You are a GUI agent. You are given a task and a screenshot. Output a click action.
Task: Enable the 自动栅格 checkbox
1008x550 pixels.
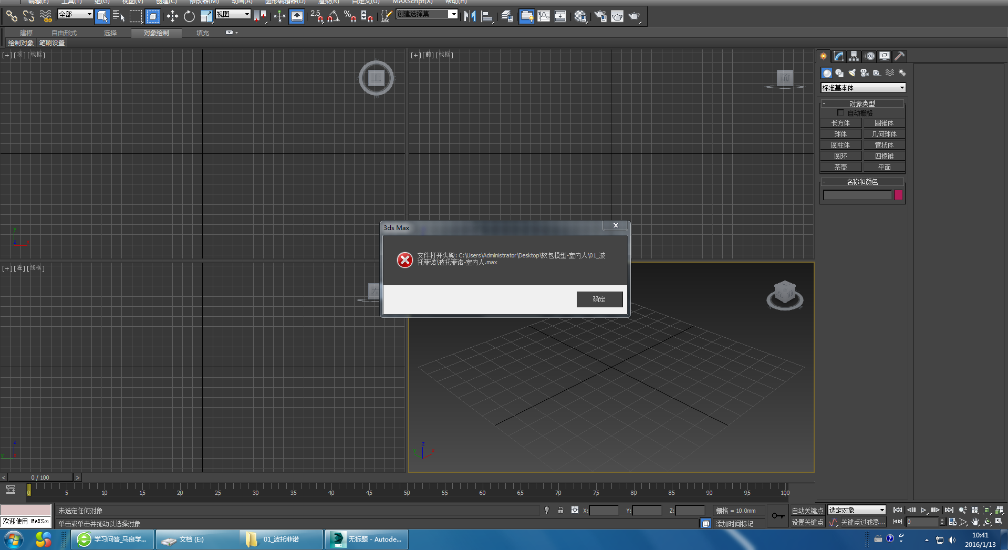point(840,113)
